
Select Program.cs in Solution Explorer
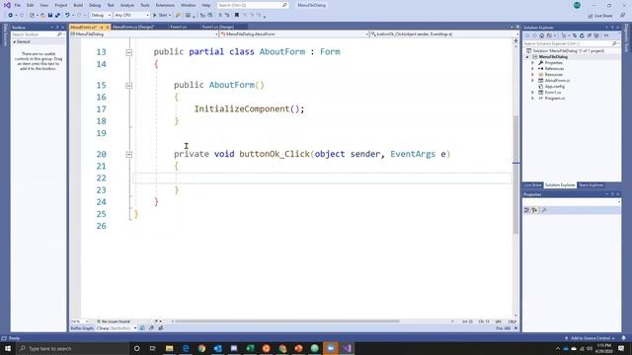tap(555, 99)
